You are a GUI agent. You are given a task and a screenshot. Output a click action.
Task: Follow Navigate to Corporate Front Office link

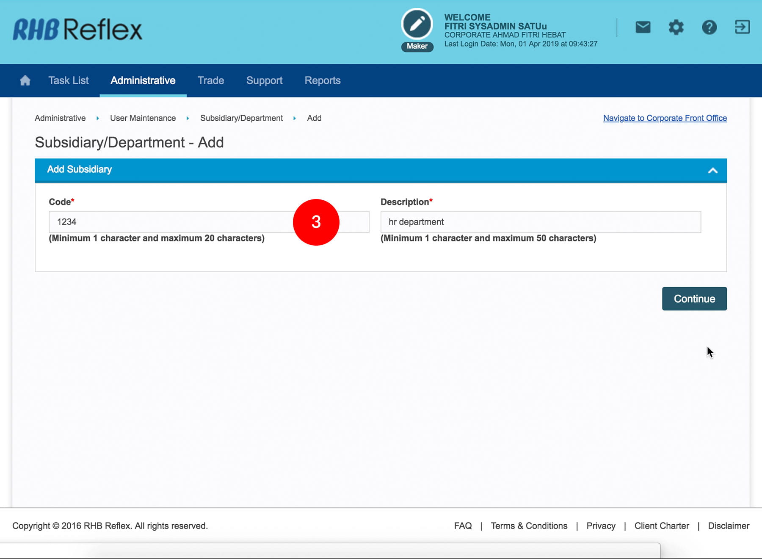[x=665, y=118]
